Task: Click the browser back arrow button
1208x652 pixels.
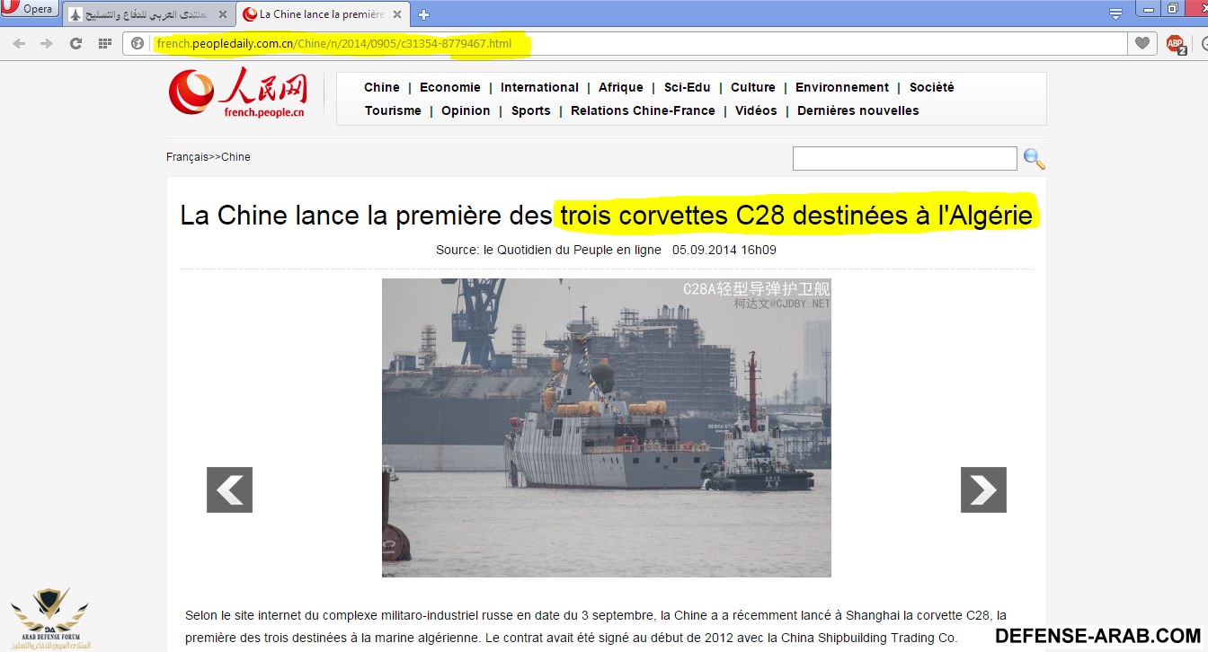Action: click(x=19, y=43)
